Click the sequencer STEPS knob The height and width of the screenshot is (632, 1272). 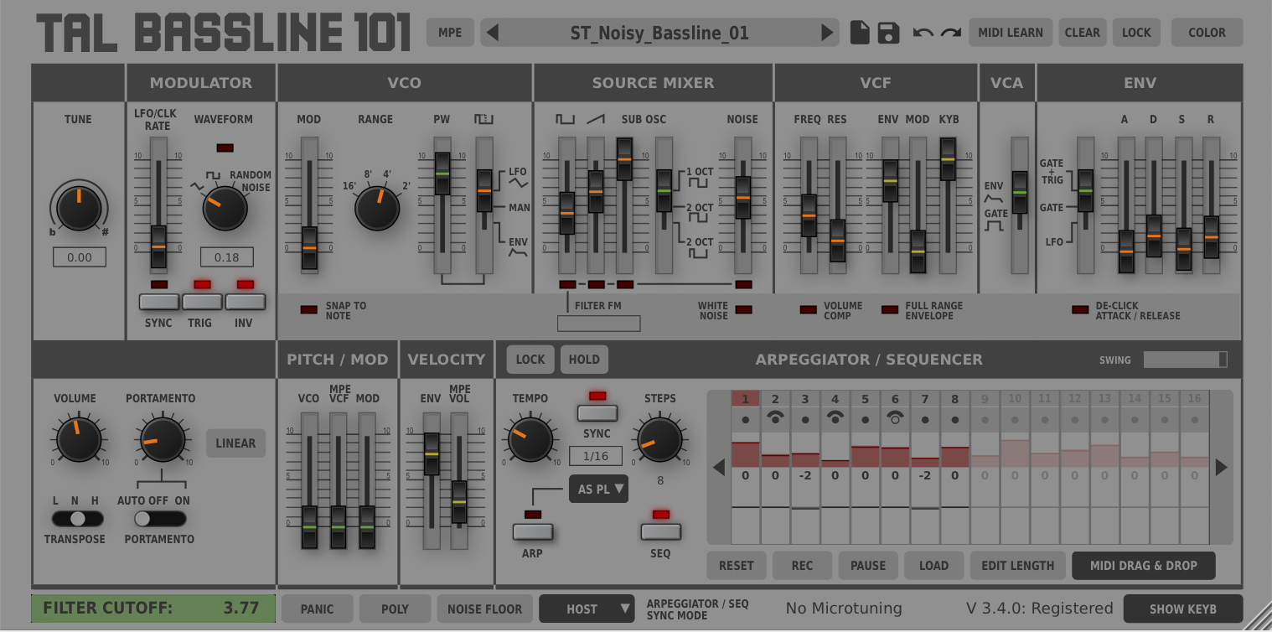[x=659, y=440]
